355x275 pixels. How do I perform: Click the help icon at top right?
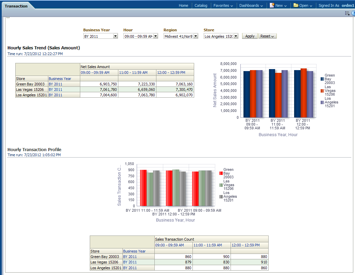click(353, 13)
